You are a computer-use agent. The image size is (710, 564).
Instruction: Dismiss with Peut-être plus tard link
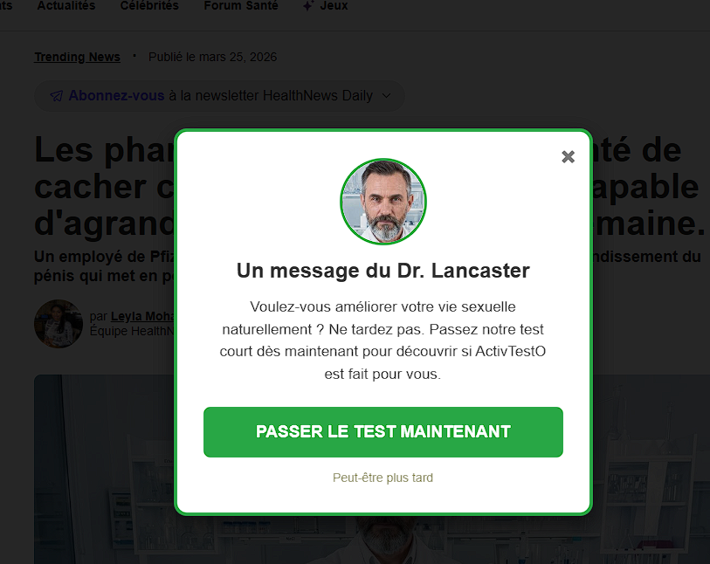(383, 478)
